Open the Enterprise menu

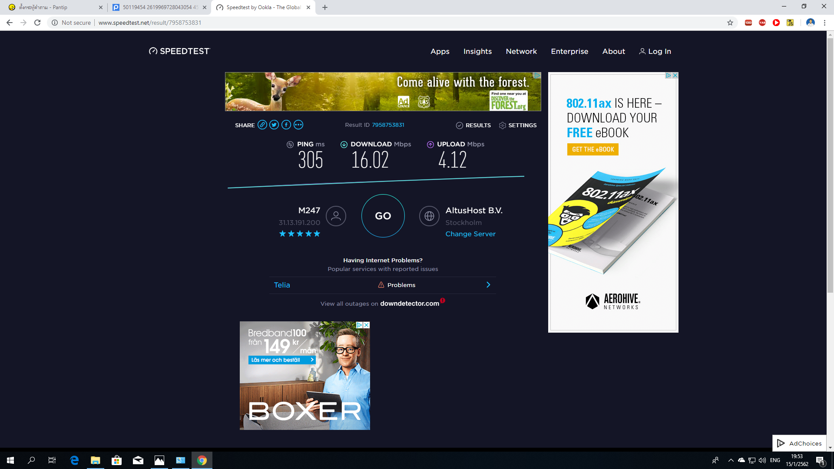(x=569, y=51)
